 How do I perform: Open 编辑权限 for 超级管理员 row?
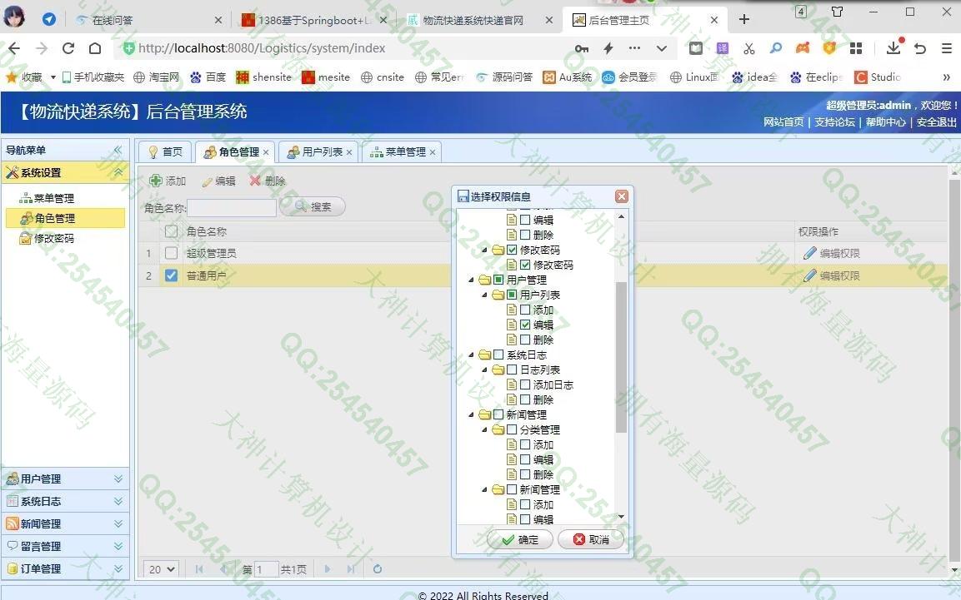[x=832, y=253]
